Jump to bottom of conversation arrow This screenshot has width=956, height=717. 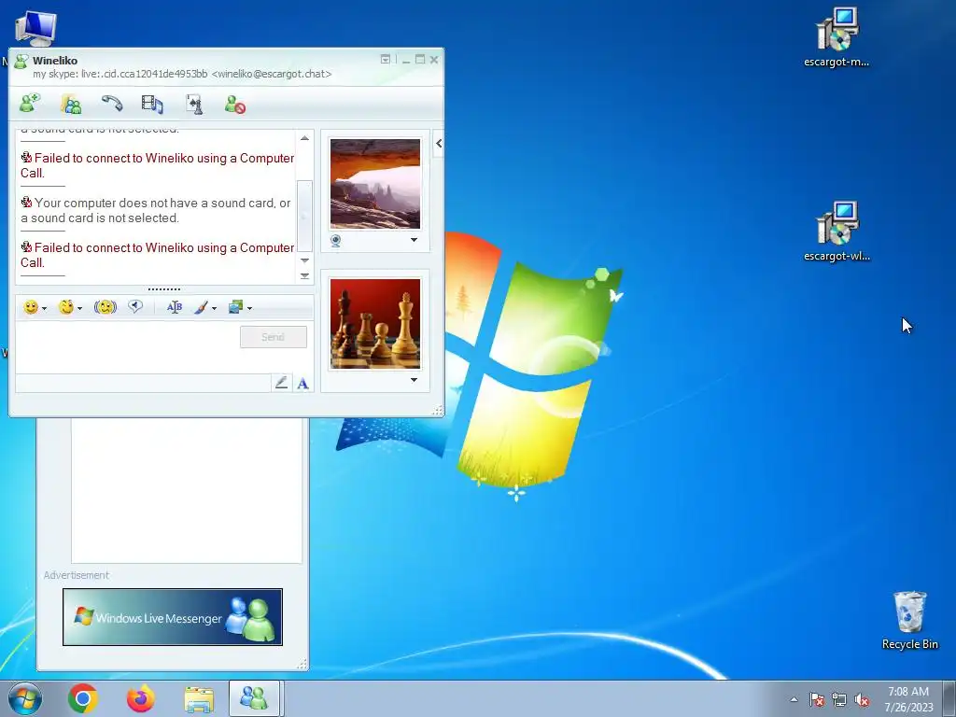pyautogui.click(x=304, y=275)
